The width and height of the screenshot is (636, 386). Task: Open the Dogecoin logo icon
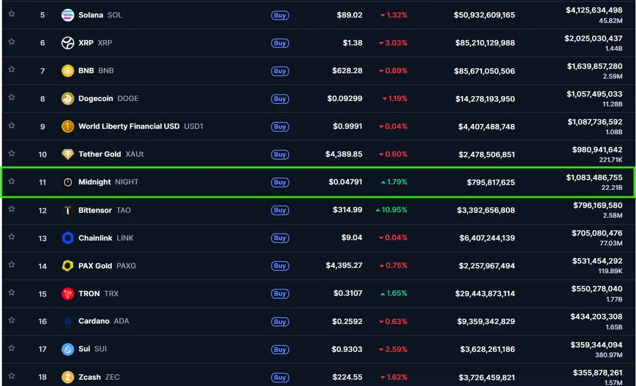68,98
